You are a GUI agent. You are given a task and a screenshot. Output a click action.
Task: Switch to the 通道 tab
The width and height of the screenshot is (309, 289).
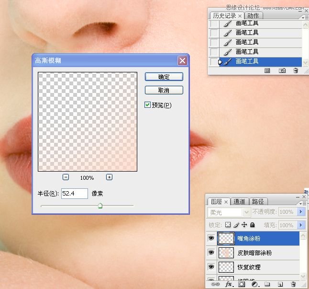pos(239,202)
